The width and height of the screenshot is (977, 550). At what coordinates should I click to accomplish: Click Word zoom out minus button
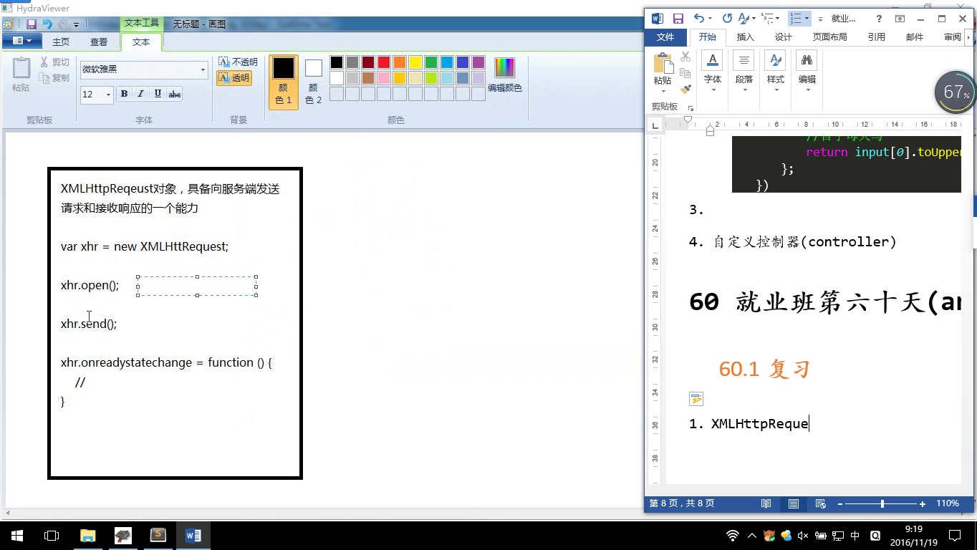pyautogui.click(x=840, y=504)
